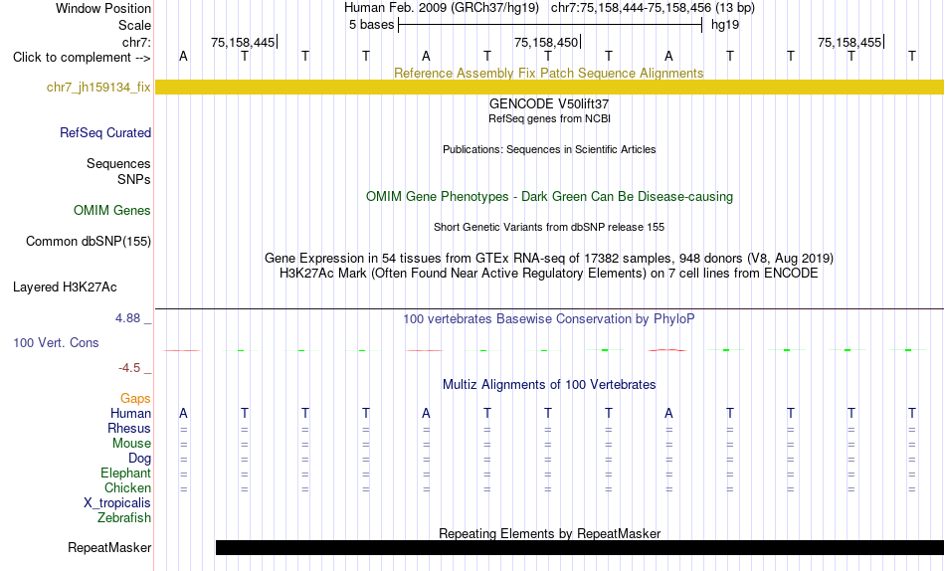
Task: Click the Elephant species label
Action: tap(125, 474)
